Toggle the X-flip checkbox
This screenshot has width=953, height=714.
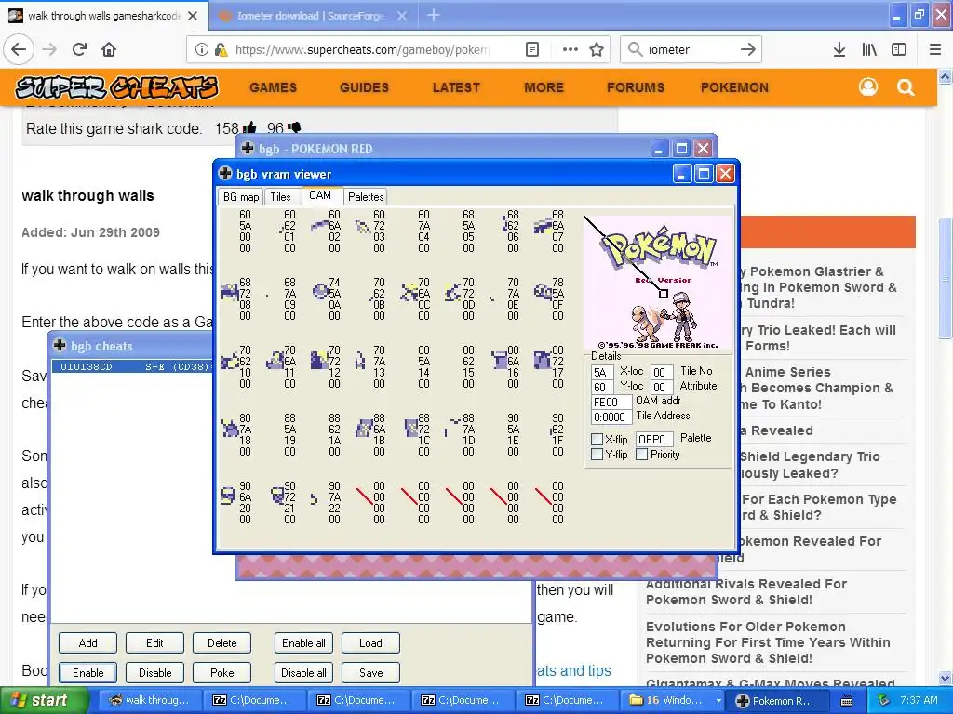(x=597, y=439)
